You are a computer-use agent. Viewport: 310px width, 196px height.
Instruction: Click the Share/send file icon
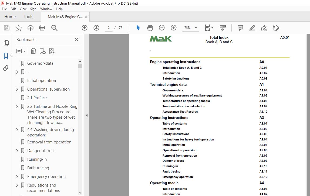276,28
